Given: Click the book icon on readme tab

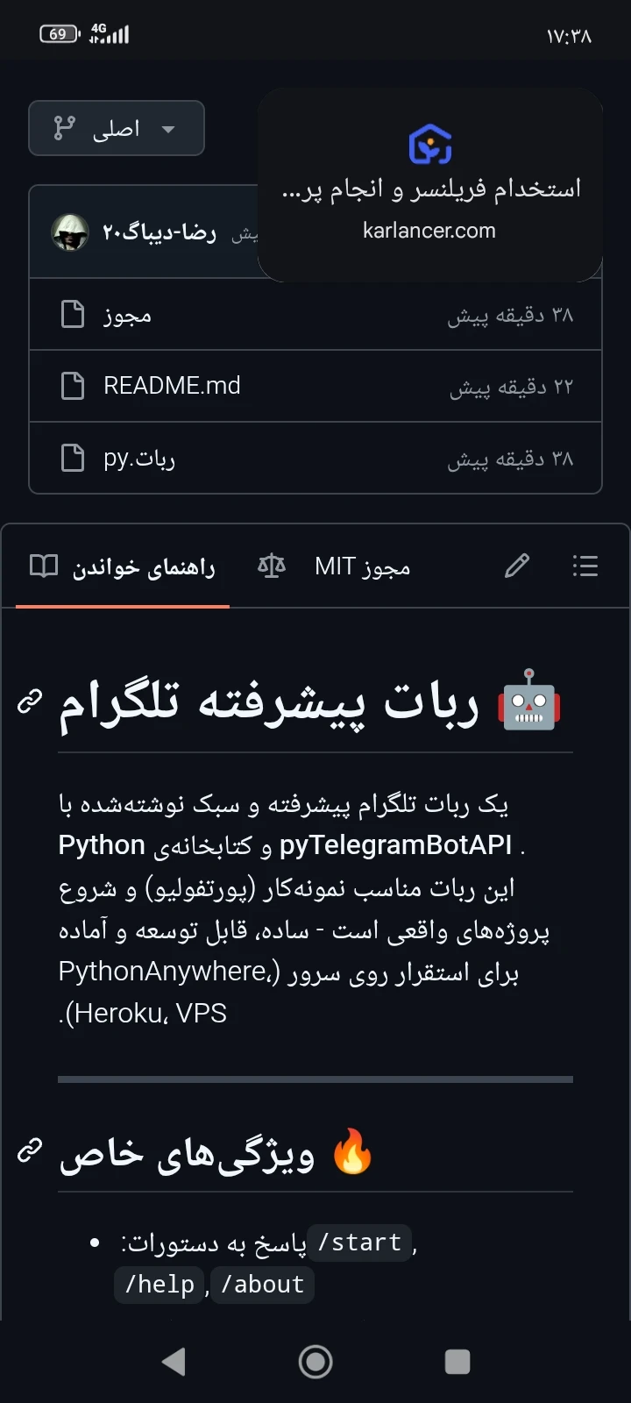Looking at the screenshot, I should click(44, 566).
